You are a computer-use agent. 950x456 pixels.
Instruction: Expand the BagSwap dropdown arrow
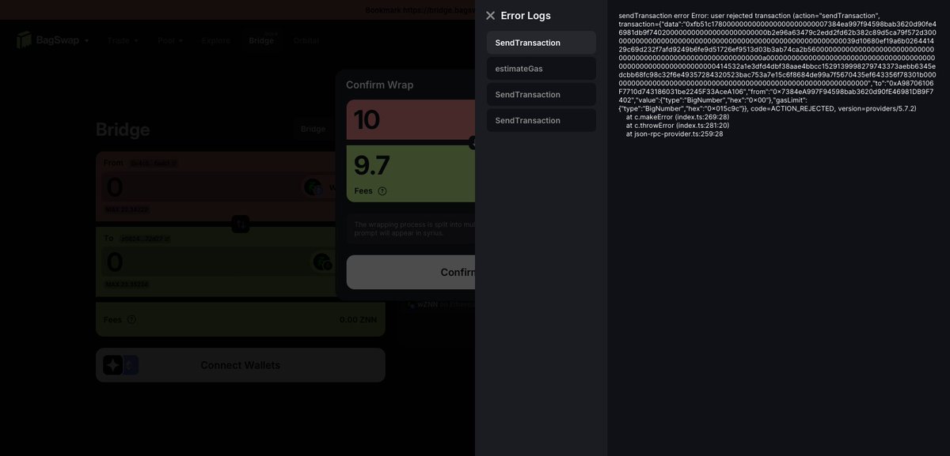pos(86,40)
